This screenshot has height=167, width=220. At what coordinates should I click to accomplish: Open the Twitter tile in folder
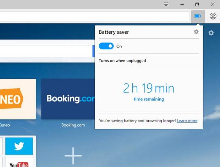[19, 146]
